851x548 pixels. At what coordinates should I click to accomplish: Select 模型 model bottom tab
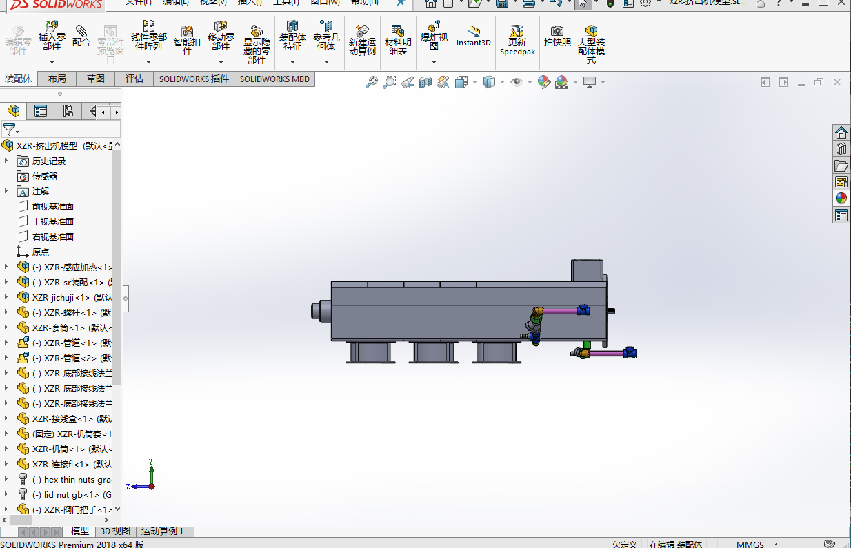click(80, 531)
